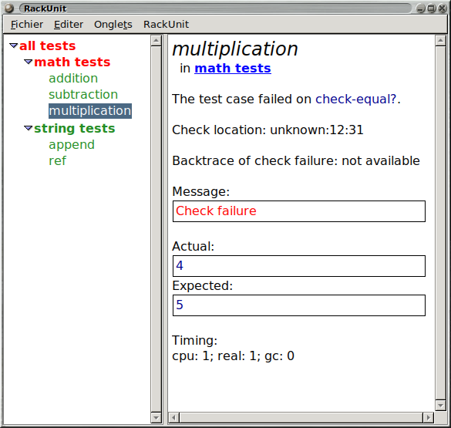The width and height of the screenshot is (451, 428).
Task: Select the multiplication test case
Action: [x=90, y=111]
